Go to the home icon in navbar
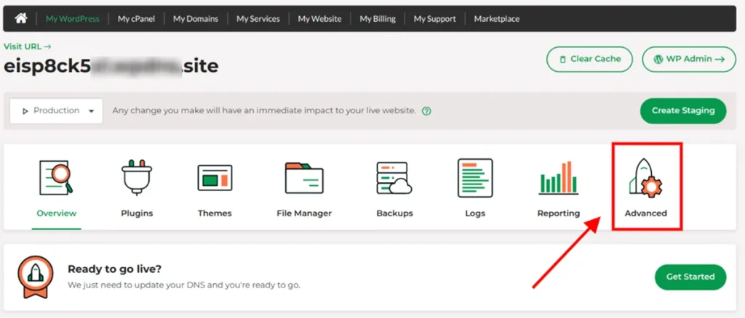The width and height of the screenshot is (745, 318). (x=21, y=18)
